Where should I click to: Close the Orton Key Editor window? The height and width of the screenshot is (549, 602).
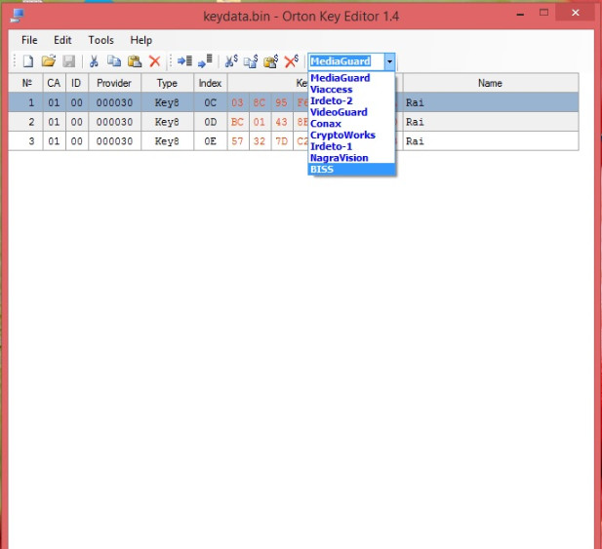pyautogui.click(x=575, y=13)
